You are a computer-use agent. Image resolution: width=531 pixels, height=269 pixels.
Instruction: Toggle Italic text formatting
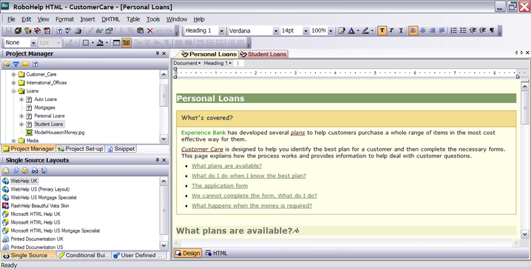[392, 31]
